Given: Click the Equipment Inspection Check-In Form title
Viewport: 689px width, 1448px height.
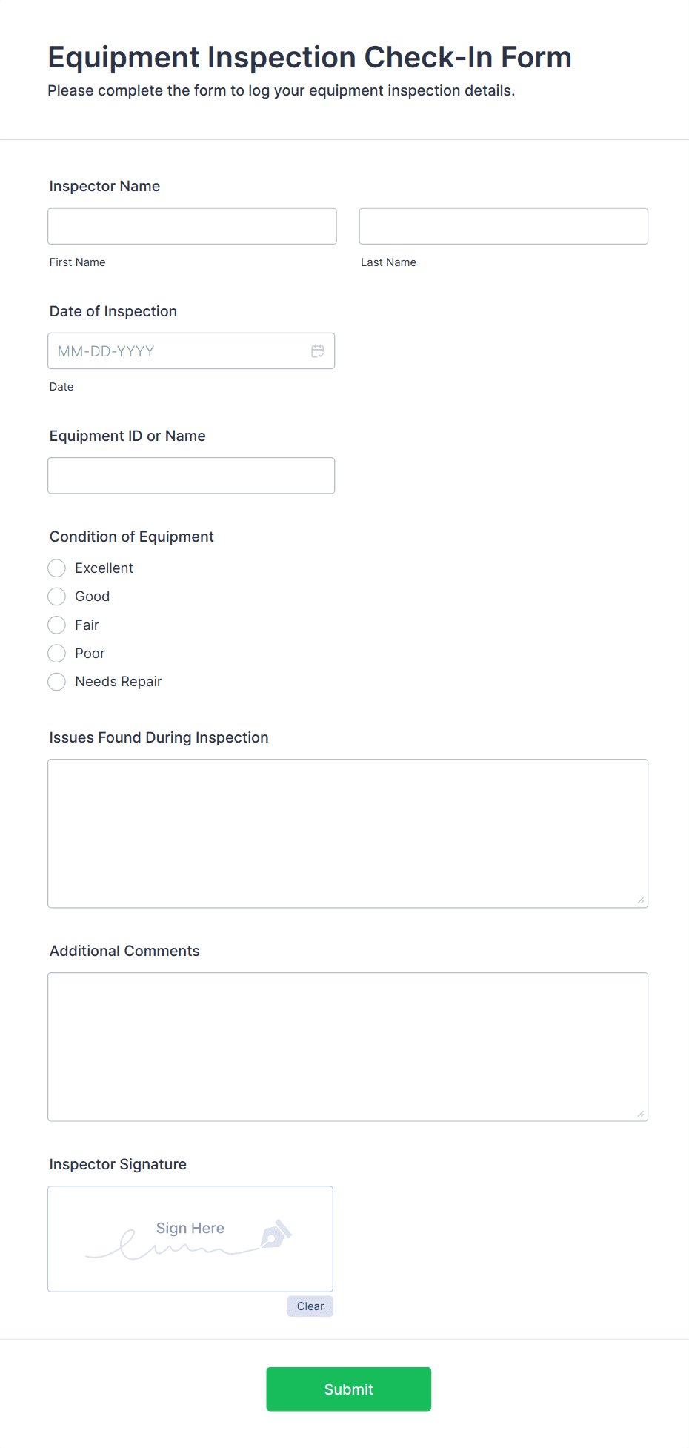Looking at the screenshot, I should tap(309, 57).
